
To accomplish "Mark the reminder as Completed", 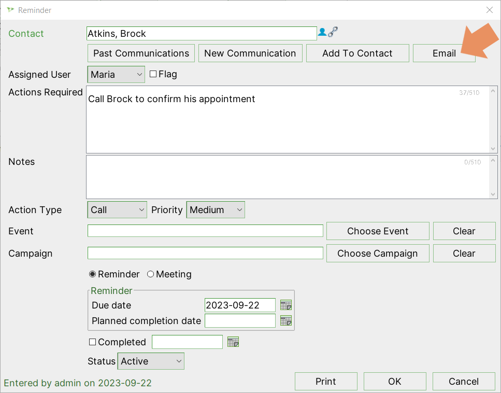I will click(92, 342).
